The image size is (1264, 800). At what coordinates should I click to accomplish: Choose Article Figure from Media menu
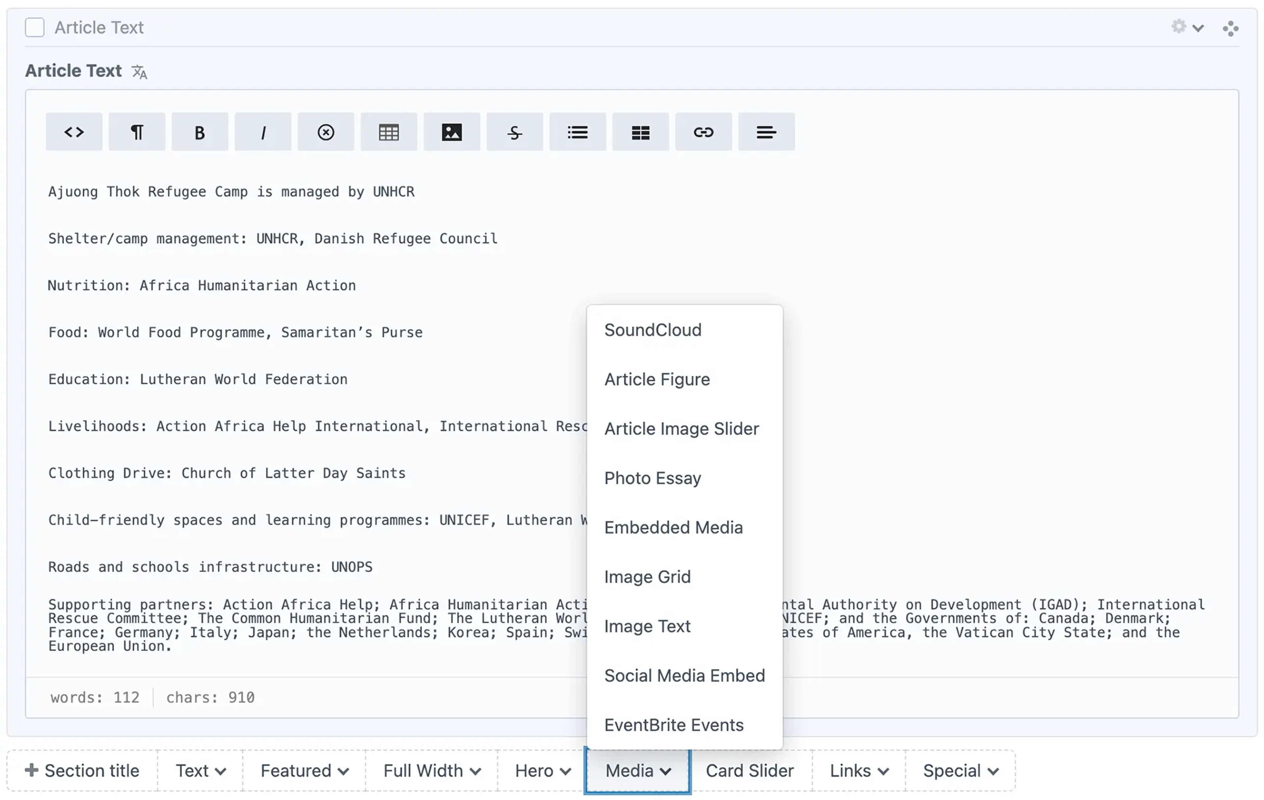pyautogui.click(x=685, y=380)
